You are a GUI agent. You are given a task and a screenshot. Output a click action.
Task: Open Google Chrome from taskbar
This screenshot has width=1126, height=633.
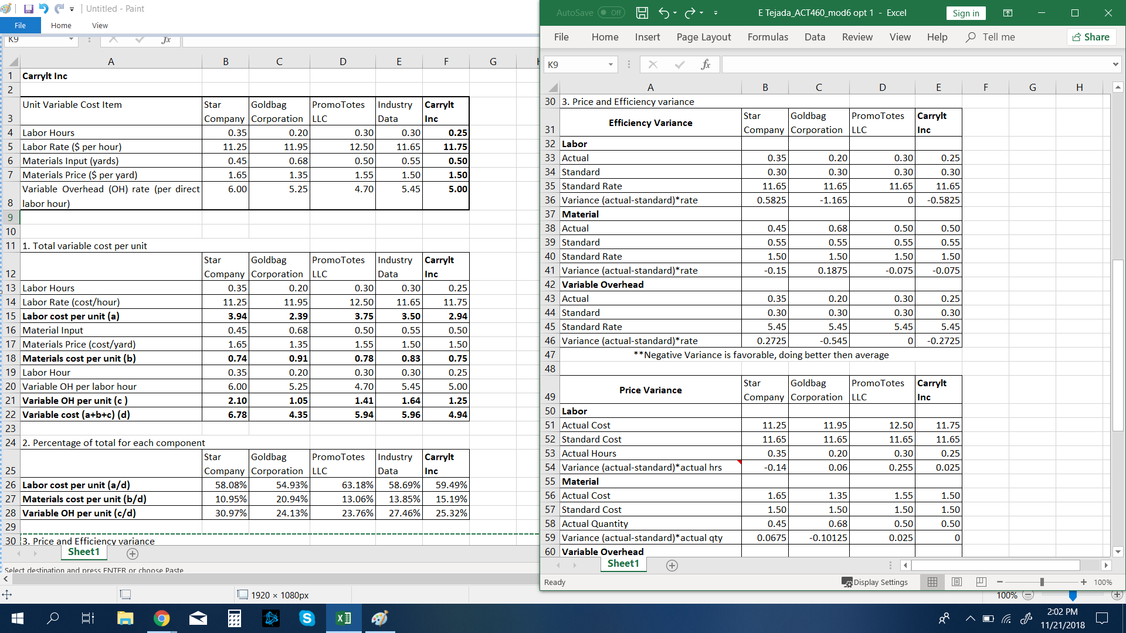coord(161,618)
